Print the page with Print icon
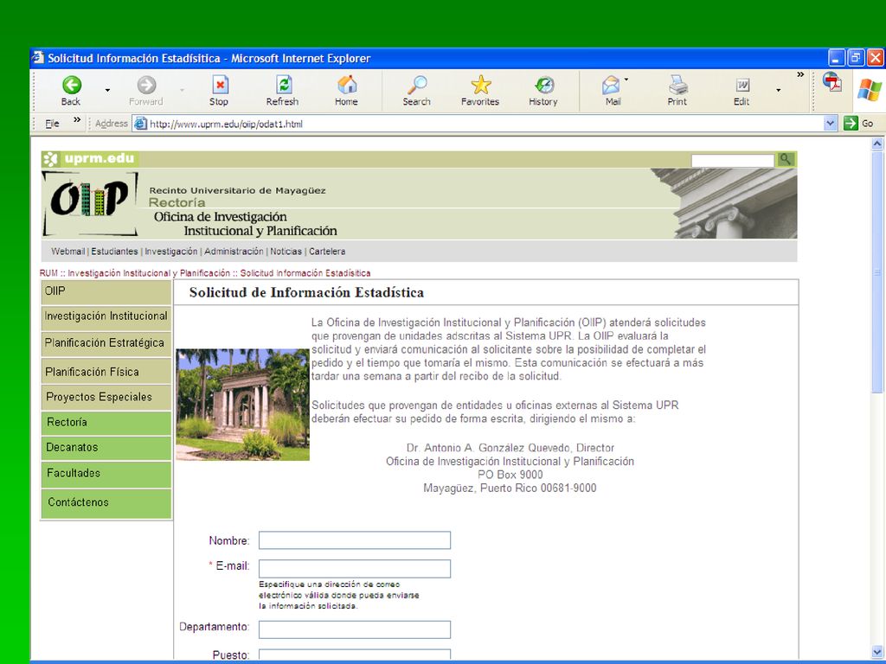Viewport: 886px width, 664px height. pos(677,86)
